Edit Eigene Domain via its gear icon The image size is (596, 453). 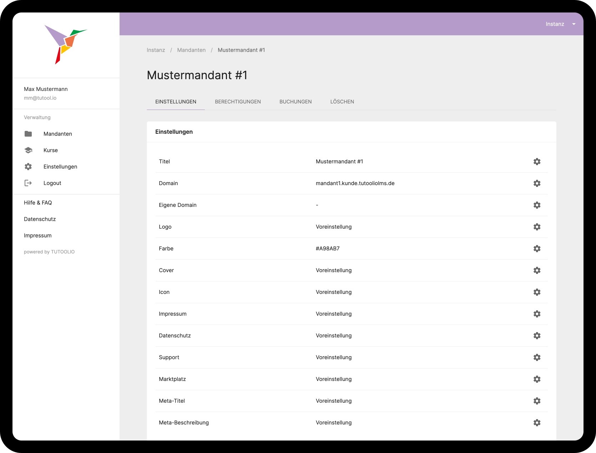(537, 205)
